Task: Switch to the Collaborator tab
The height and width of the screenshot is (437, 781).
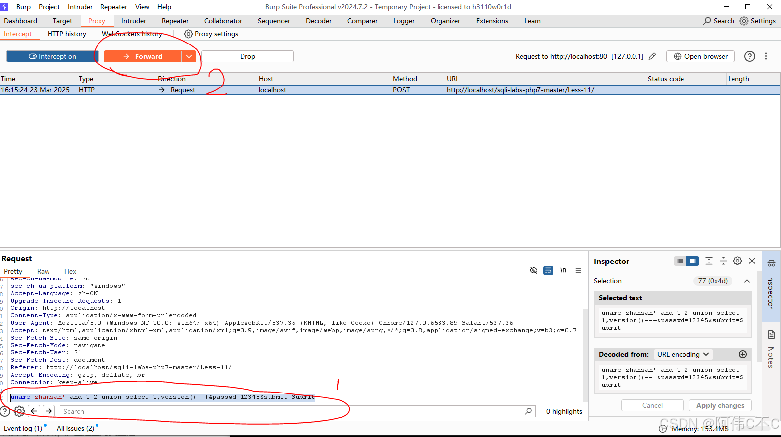Action: pyautogui.click(x=223, y=21)
